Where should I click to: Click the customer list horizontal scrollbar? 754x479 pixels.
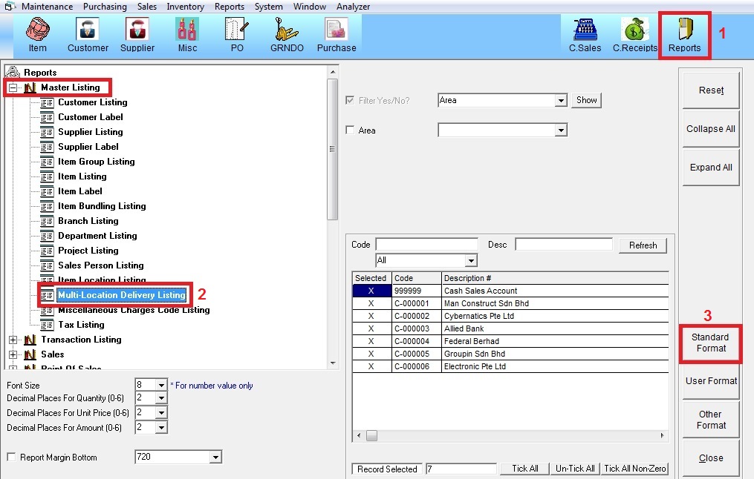pos(510,435)
